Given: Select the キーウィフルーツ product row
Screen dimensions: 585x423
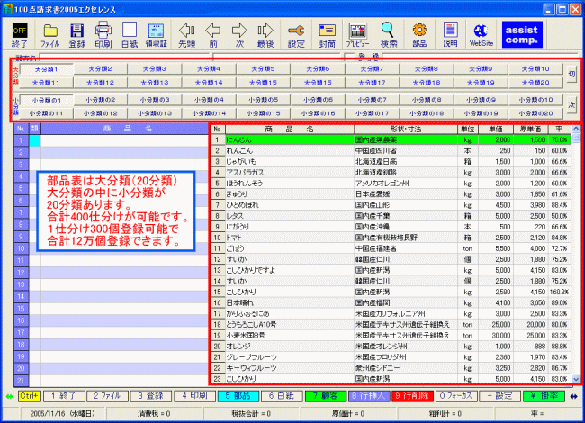Looking at the screenshot, I should coord(391,368).
